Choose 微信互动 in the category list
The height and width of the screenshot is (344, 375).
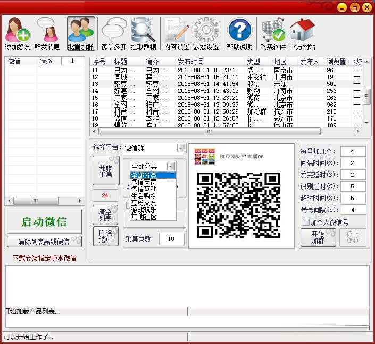[x=153, y=190]
